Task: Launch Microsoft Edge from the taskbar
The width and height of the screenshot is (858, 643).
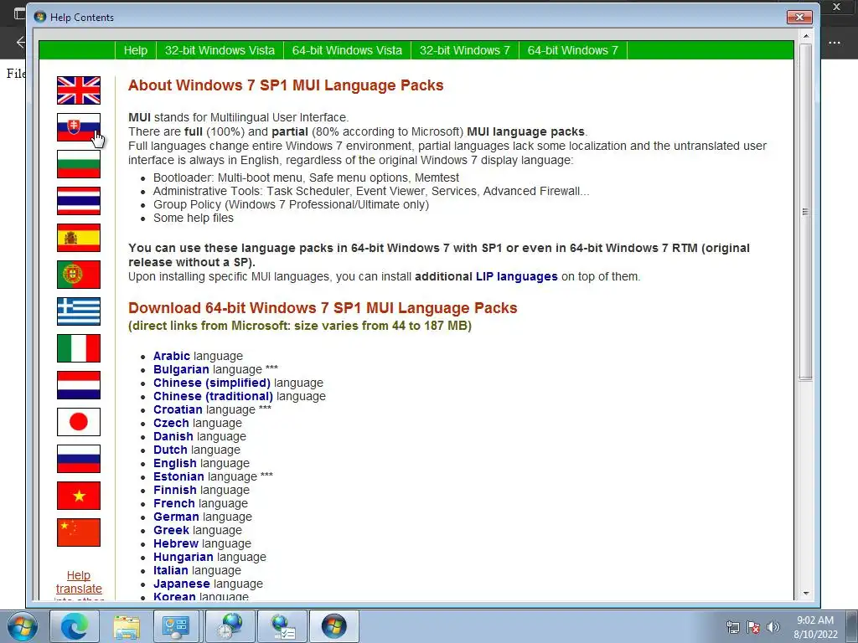Action: pos(75,626)
